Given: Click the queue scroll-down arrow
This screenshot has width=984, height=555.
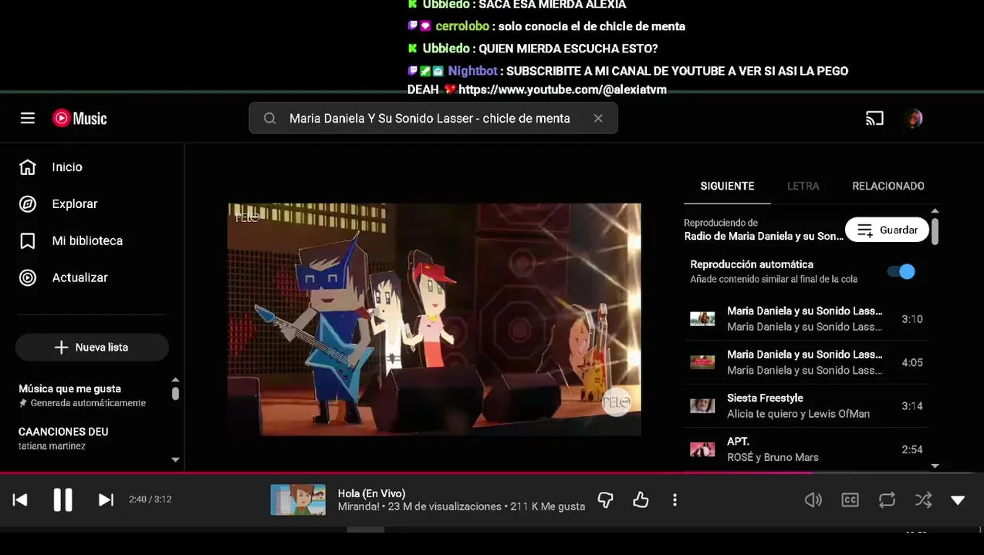Looking at the screenshot, I should click(x=935, y=466).
